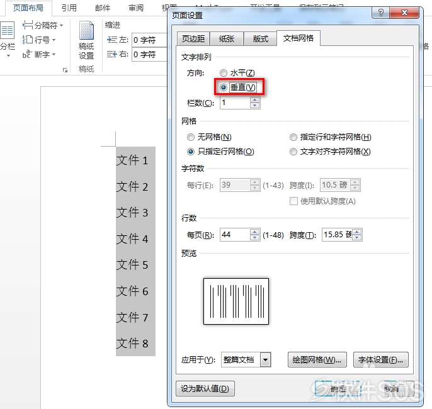This screenshot has width=432, height=409.
Task: Click the left indent 左 input field
Action: click(x=149, y=40)
